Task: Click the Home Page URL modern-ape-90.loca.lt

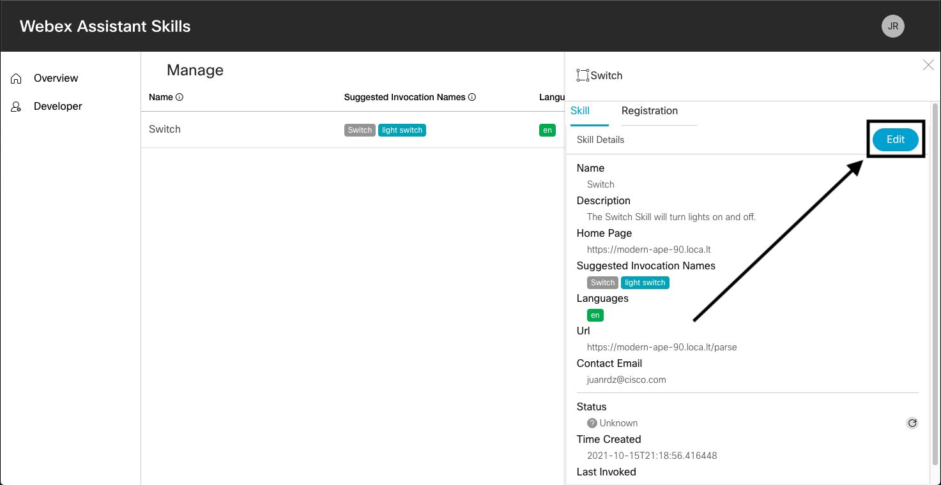Action: coord(649,250)
